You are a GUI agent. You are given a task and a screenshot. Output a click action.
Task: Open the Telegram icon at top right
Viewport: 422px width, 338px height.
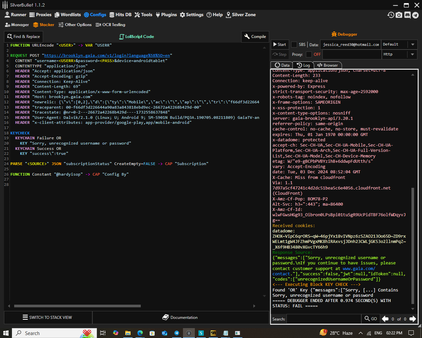tap(415, 15)
